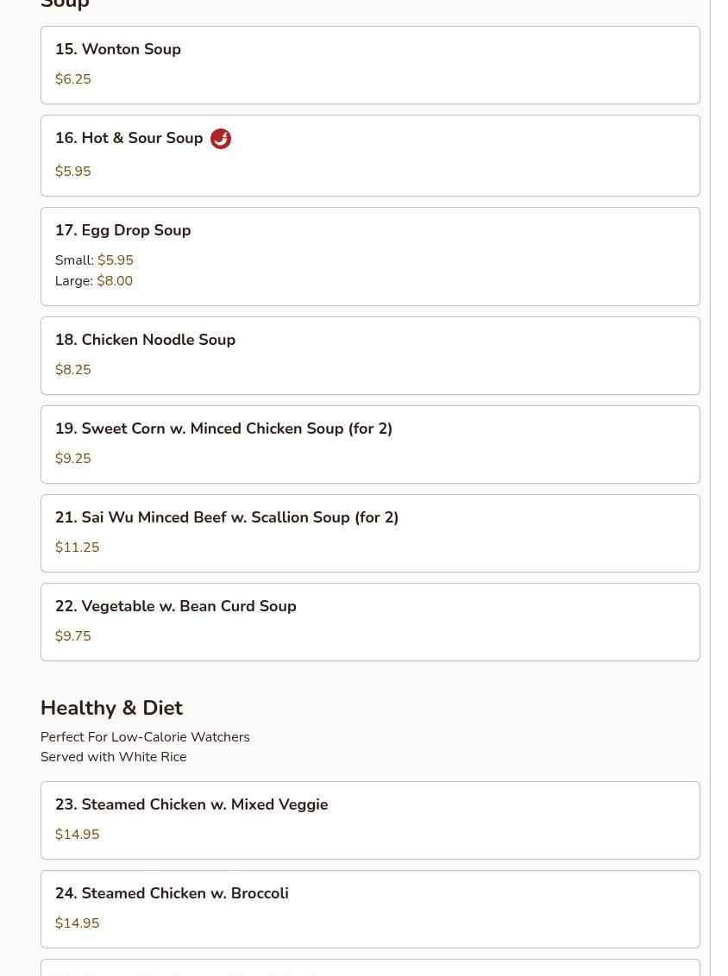Click the $9.25 Sweet Corn soup price

click(72, 459)
